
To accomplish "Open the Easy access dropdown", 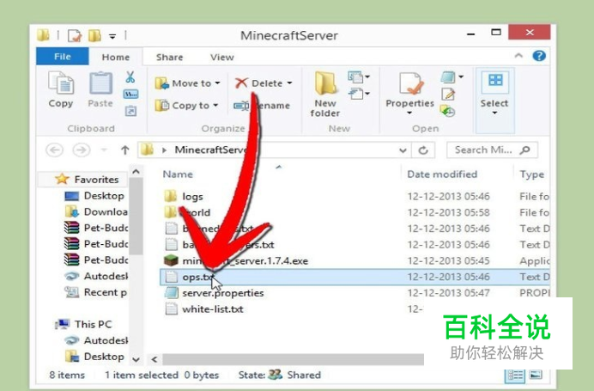I will coord(359,94).
